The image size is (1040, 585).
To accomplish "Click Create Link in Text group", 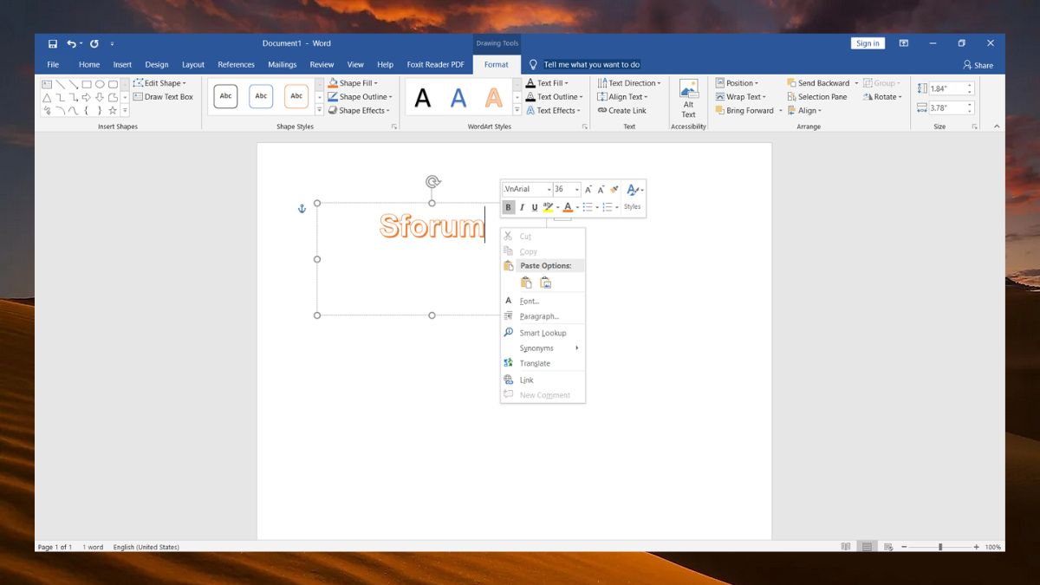I will 622,111.
